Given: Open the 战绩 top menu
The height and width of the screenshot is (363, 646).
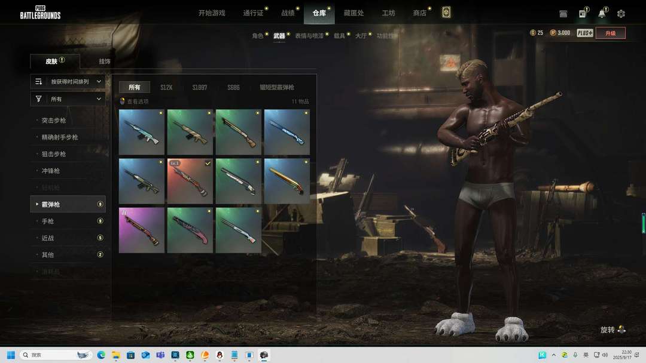Looking at the screenshot, I should (288, 13).
